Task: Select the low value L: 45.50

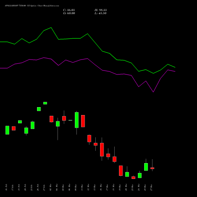Action: coord(100,13)
